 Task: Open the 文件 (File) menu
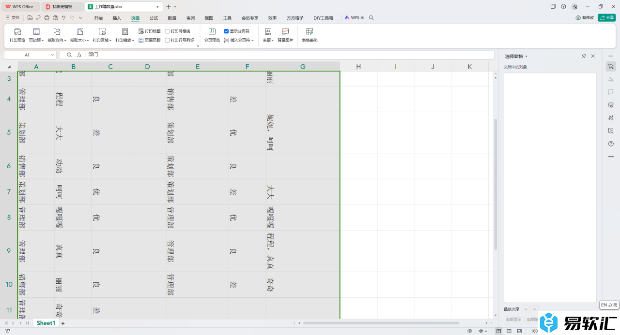(13, 18)
